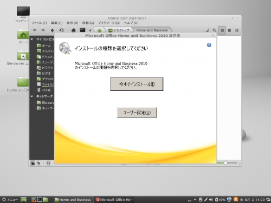271x203 pixels.
Task: Click update manager shield icon
Action: [x=229, y=199]
